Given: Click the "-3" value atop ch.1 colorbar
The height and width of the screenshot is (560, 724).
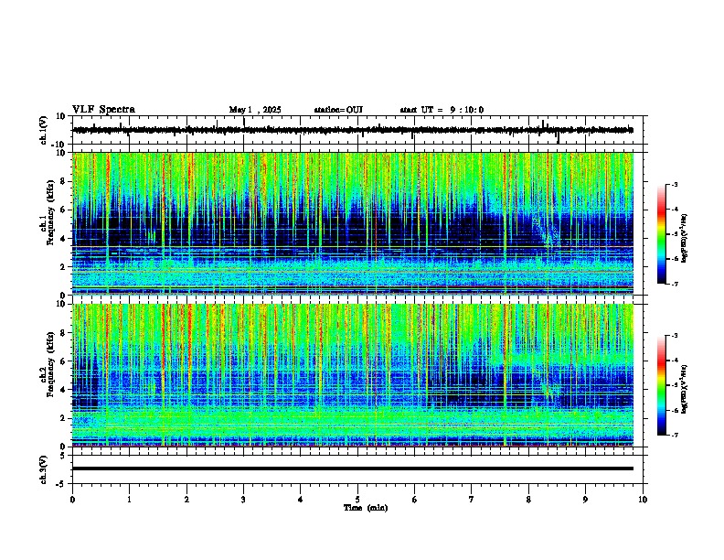Looking at the screenshot, I should coord(675,184).
